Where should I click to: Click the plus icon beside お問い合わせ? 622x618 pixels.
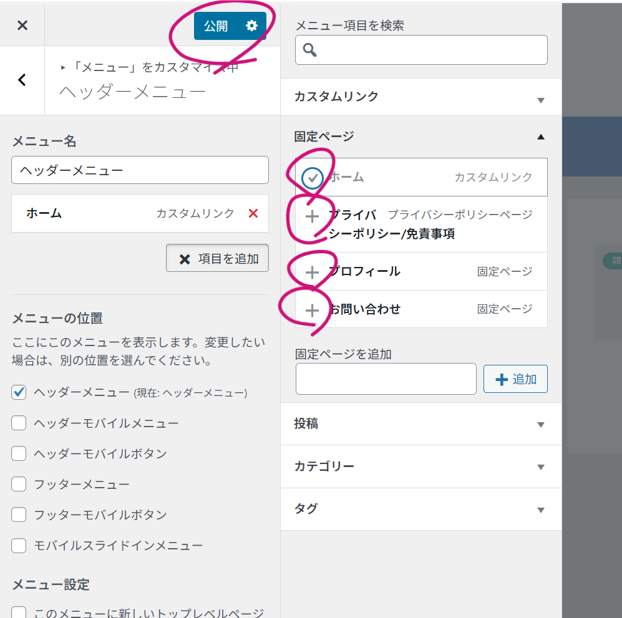point(312,310)
